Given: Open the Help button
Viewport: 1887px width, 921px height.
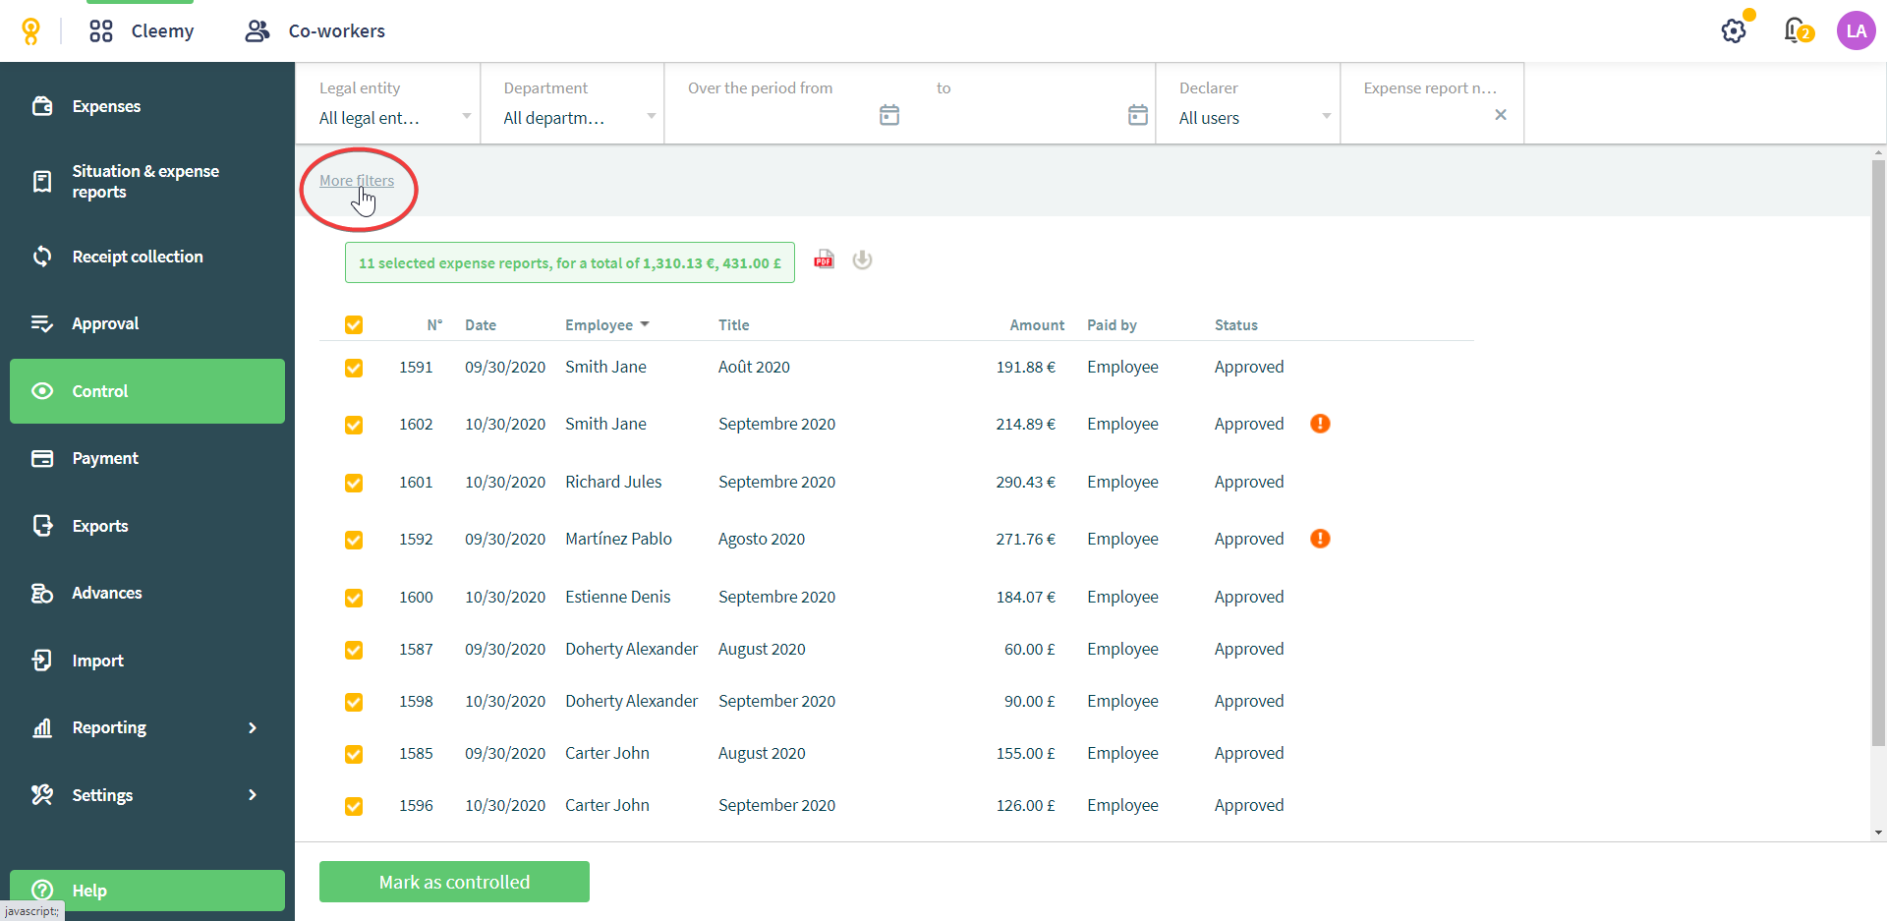Looking at the screenshot, I should tap(147, 891).
